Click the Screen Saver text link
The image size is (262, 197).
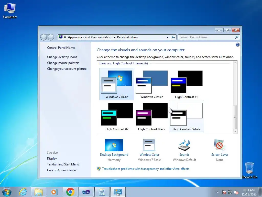tap(220, 155)
